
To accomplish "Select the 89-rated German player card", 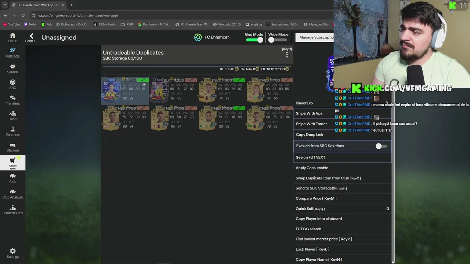I will [173, 90].
